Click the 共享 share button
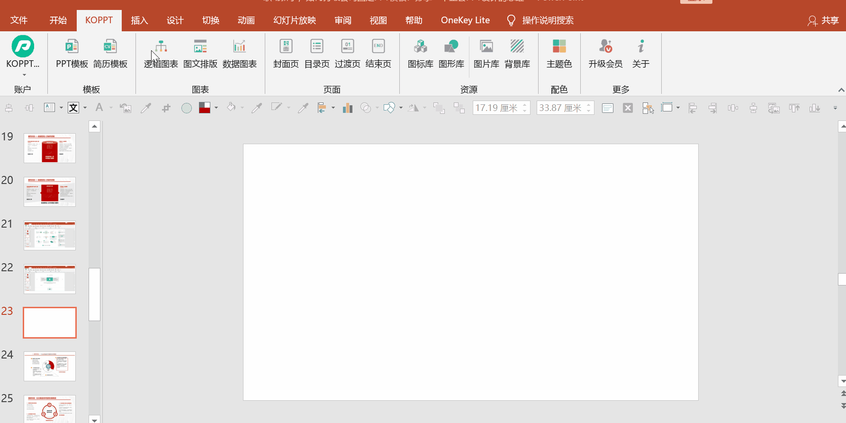The image size is (846, 423). 823,20
